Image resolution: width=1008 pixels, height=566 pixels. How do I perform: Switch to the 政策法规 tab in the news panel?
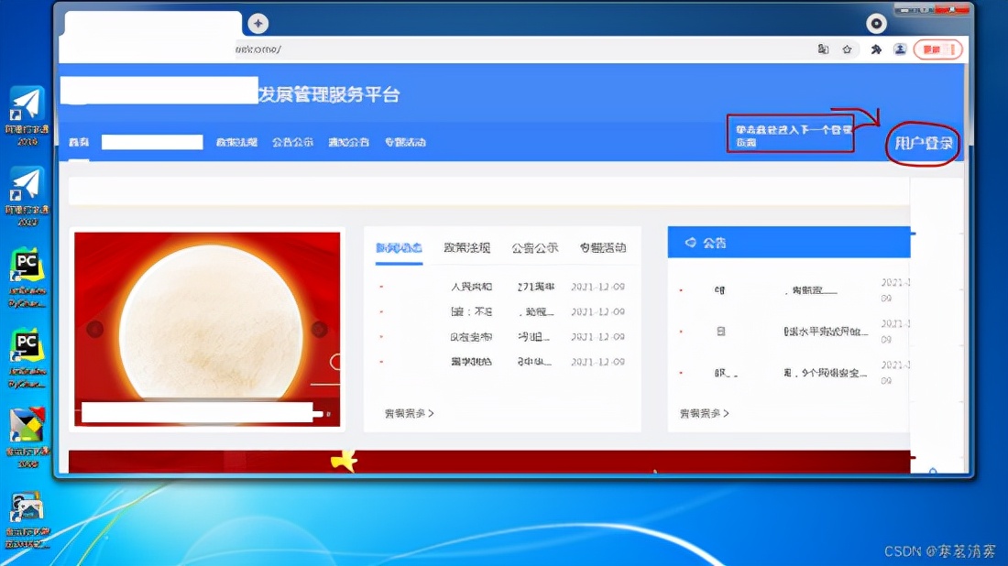pos(466,247)
